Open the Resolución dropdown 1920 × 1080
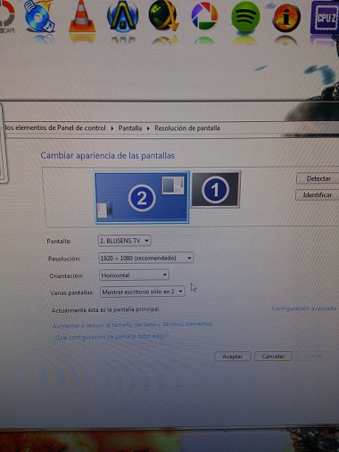The height and width of the screenshot is (452, 339). [x=145, y=258]
